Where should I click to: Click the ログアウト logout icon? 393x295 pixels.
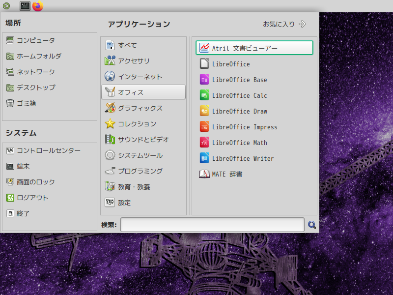coord(10,198)
